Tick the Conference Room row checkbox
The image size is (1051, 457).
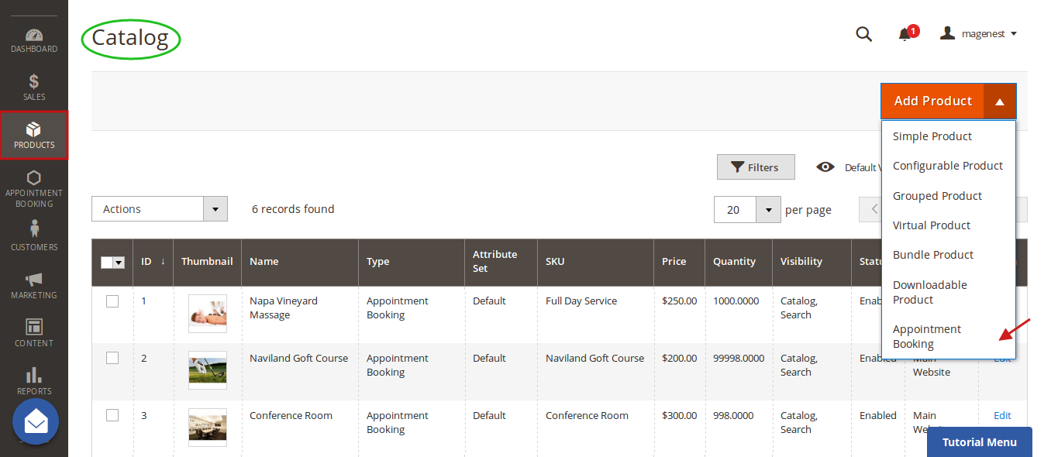pos(112,415)
